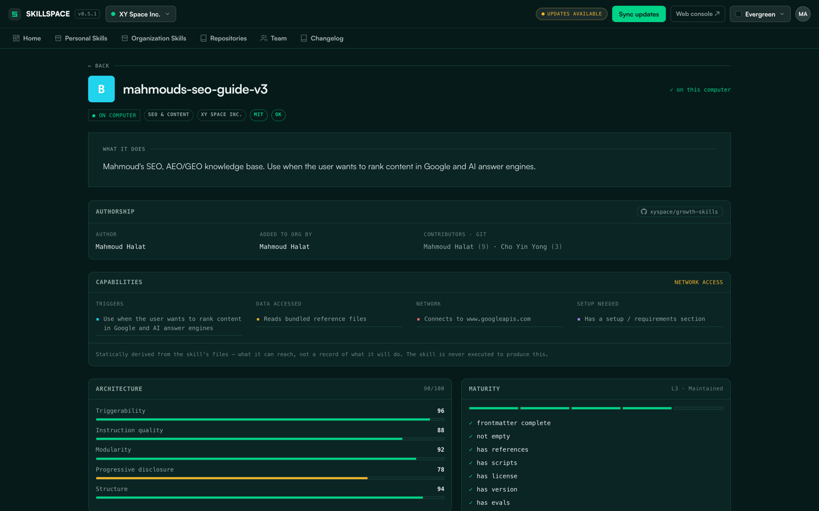Screen dimensions: 819x511
Task: Open the Home nav item
Action: (x=27, y=38)
